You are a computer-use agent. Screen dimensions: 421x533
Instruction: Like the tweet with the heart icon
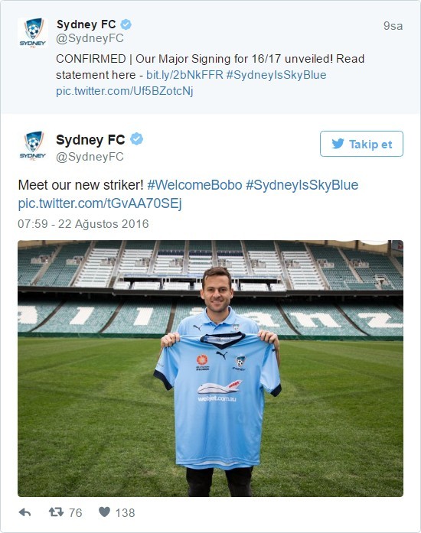click(x=104, y=512)
